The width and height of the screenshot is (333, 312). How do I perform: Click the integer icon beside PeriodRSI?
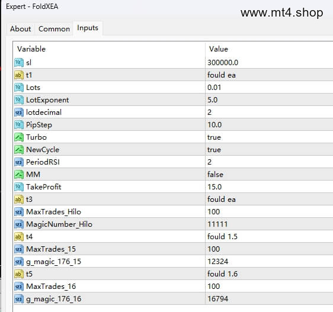pos(19,162)
